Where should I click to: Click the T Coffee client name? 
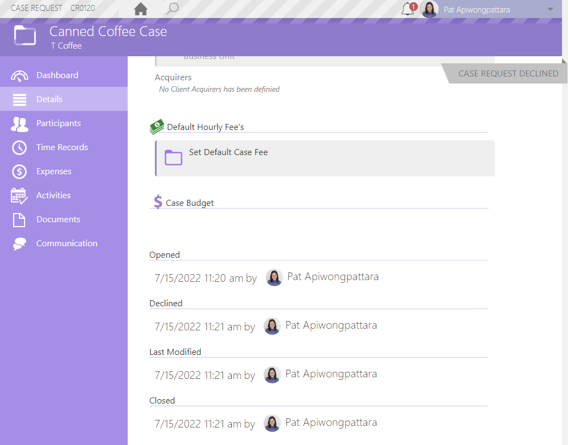66,46
